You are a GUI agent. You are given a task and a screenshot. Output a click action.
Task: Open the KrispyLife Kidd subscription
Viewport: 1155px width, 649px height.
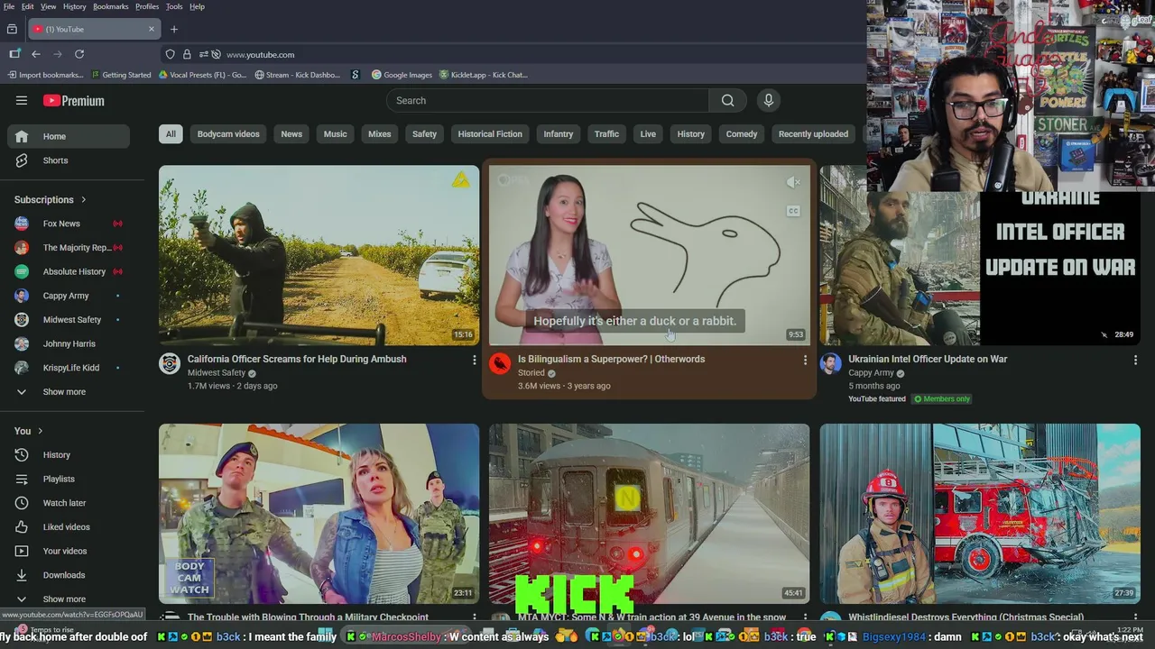click(x=69, y=368)
